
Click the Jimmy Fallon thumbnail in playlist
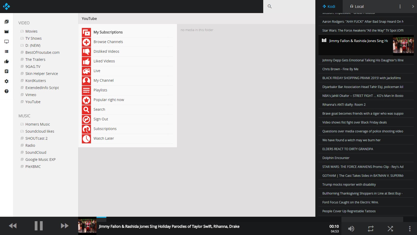click(x=403, y=45)
